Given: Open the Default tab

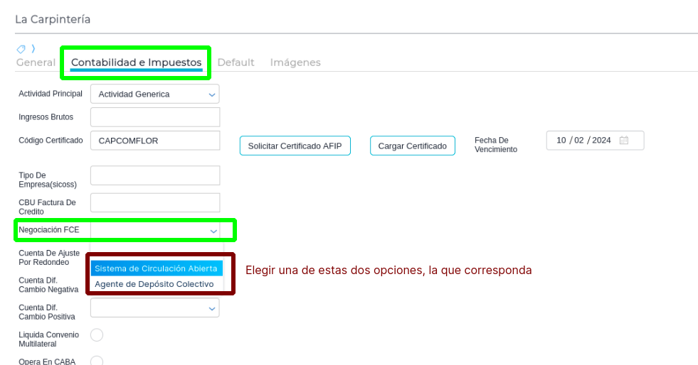Looking at the screenshot, I should (x=236, y=62).
